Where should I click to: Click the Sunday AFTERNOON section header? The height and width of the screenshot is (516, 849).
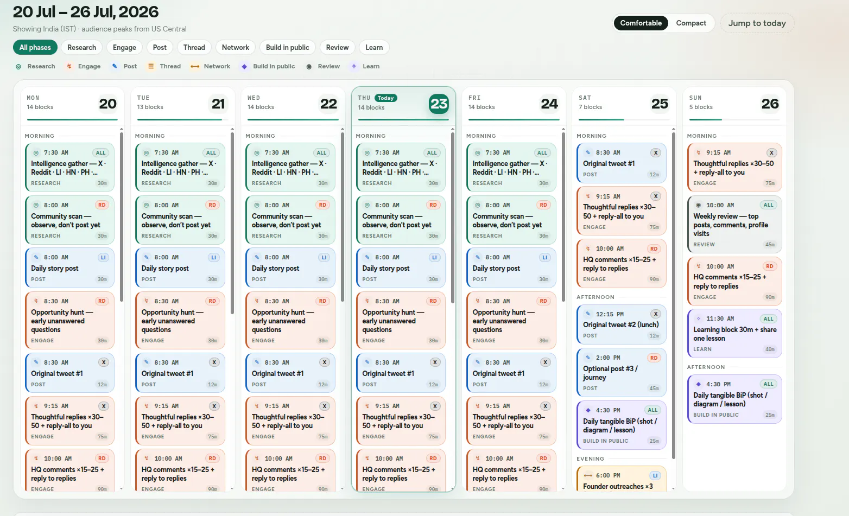[706, 367]
